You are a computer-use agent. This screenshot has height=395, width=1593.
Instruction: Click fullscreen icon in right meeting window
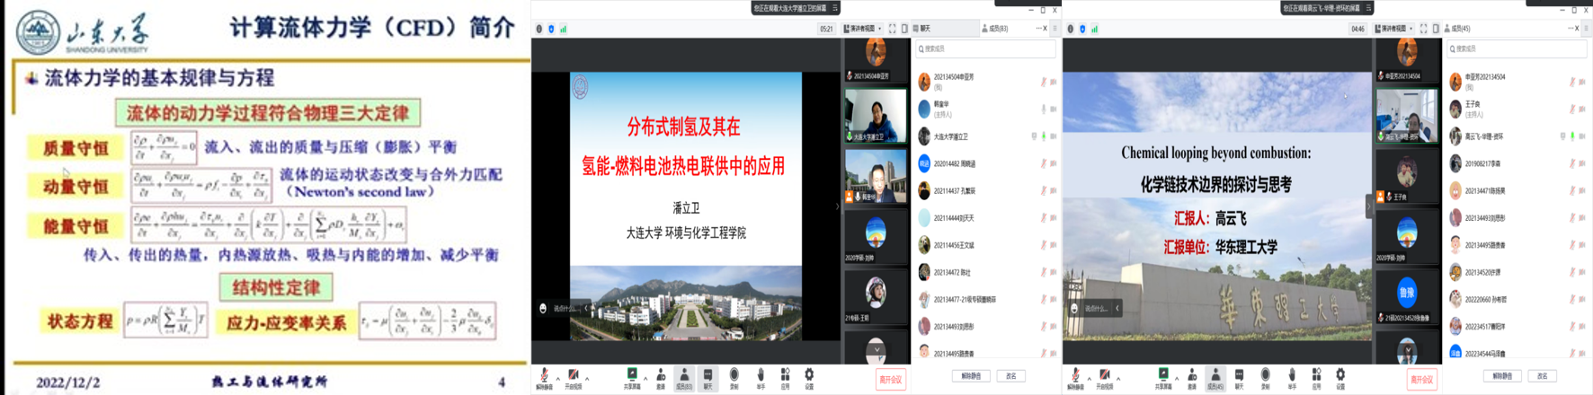click(x=1423, y=29)
